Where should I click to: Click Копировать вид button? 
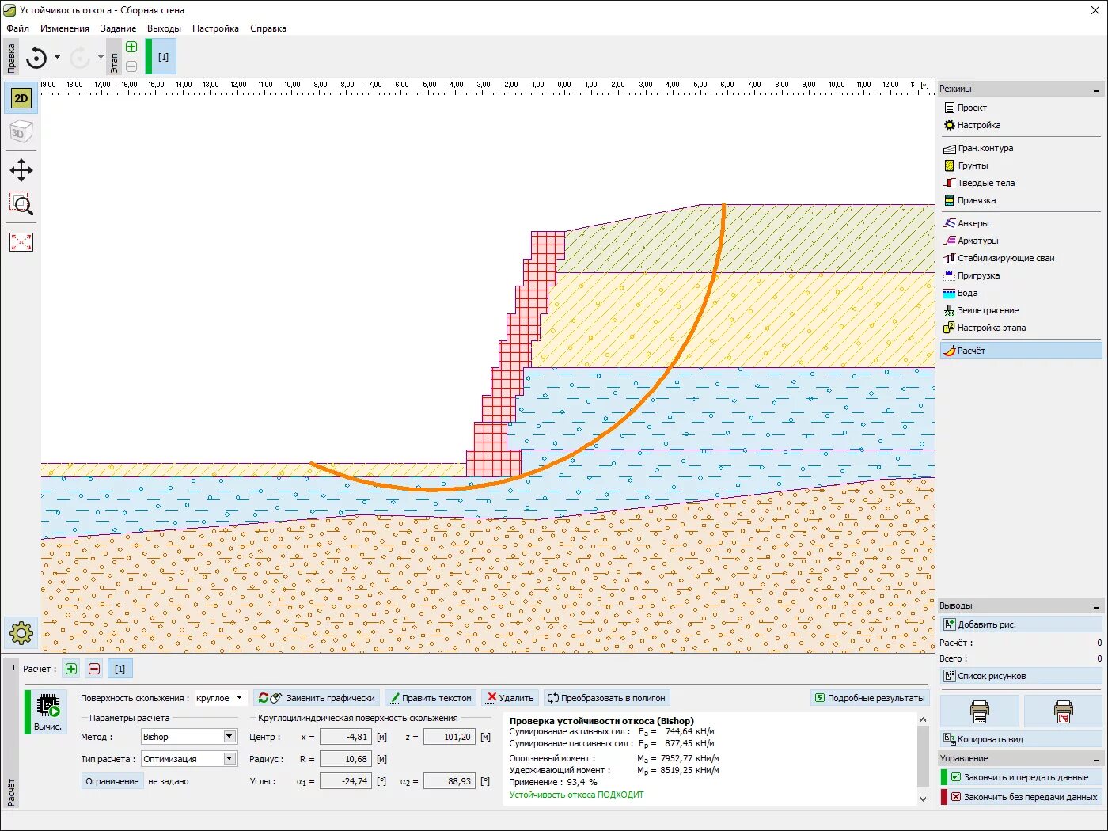pos(1021,739)
